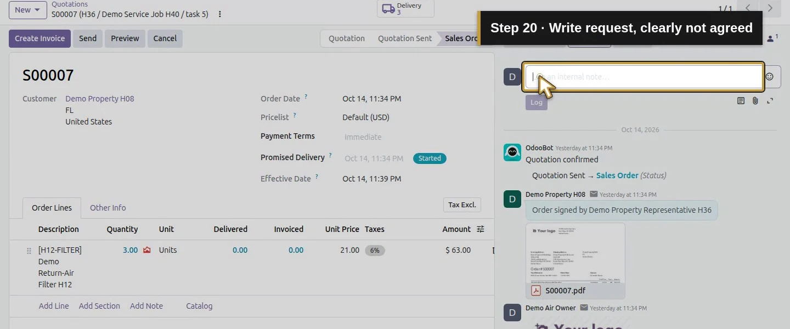Open the customer Preview
The image size is (790, 329).
pyautogui.click(x=125, y=38)
